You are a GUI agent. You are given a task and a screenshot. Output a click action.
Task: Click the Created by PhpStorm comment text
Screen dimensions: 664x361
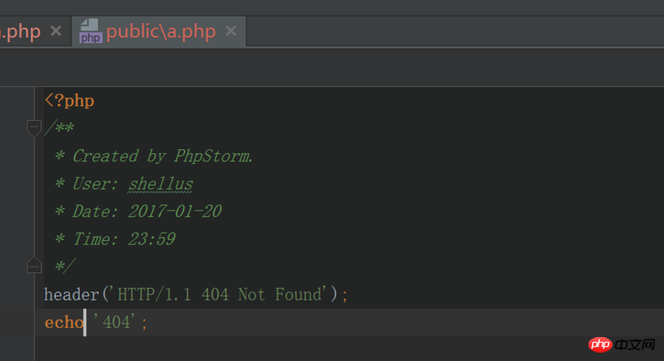coord(162,156)
